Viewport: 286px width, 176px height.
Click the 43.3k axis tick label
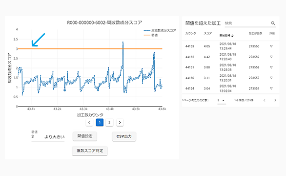pos(83,109)
